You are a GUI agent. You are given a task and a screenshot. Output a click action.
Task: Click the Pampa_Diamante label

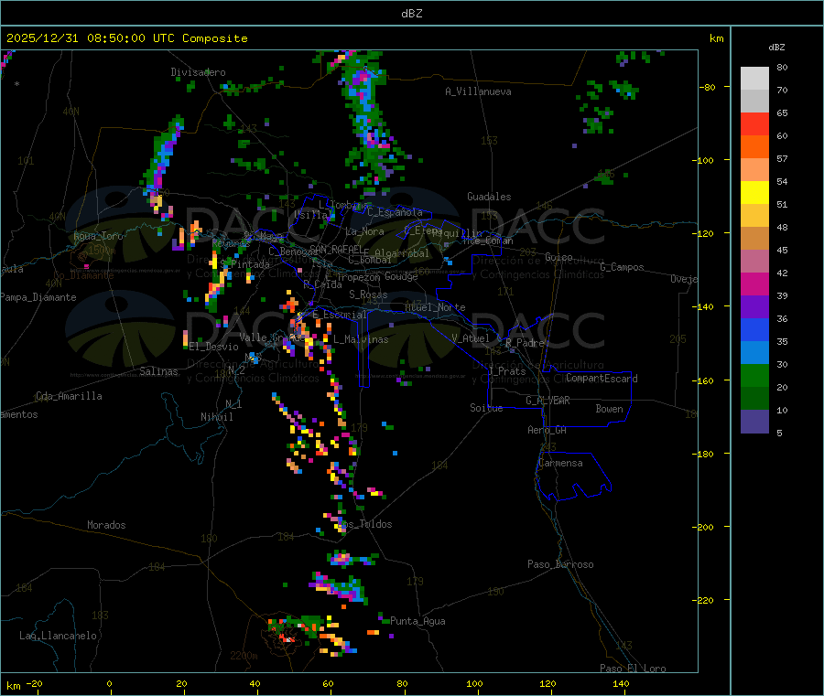tap(38, 297)
